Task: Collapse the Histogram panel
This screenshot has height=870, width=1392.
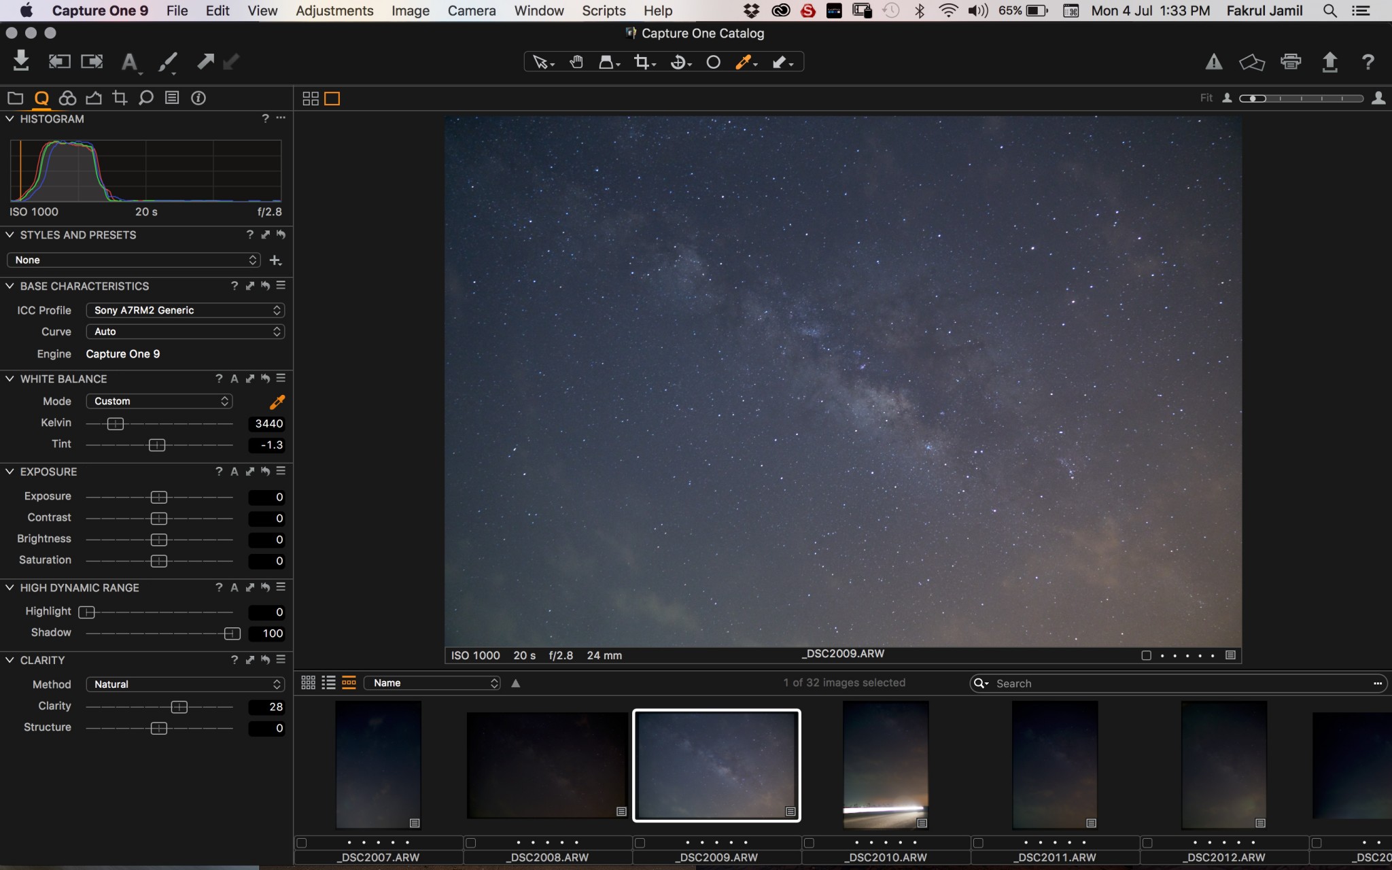Action: coord(10,119)
